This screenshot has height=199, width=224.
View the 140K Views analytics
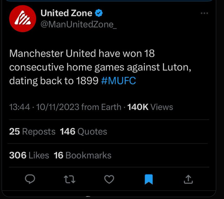click(x=150, y=107)
